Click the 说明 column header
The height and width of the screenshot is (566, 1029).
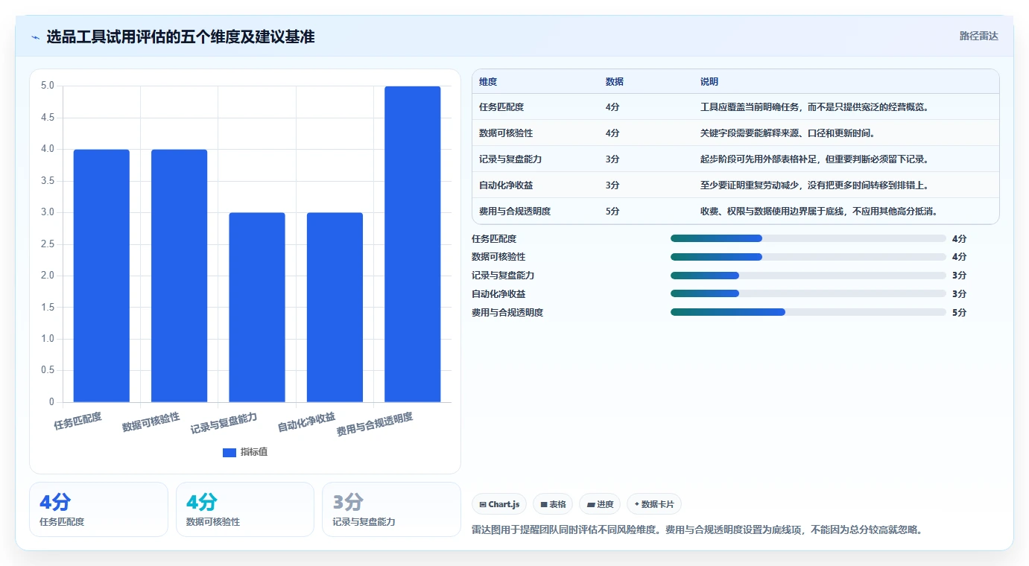point(709,82)
